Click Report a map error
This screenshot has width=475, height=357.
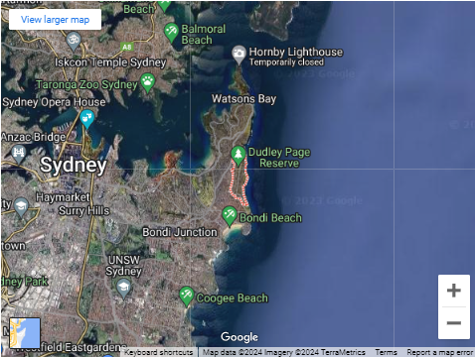(440, 352)
